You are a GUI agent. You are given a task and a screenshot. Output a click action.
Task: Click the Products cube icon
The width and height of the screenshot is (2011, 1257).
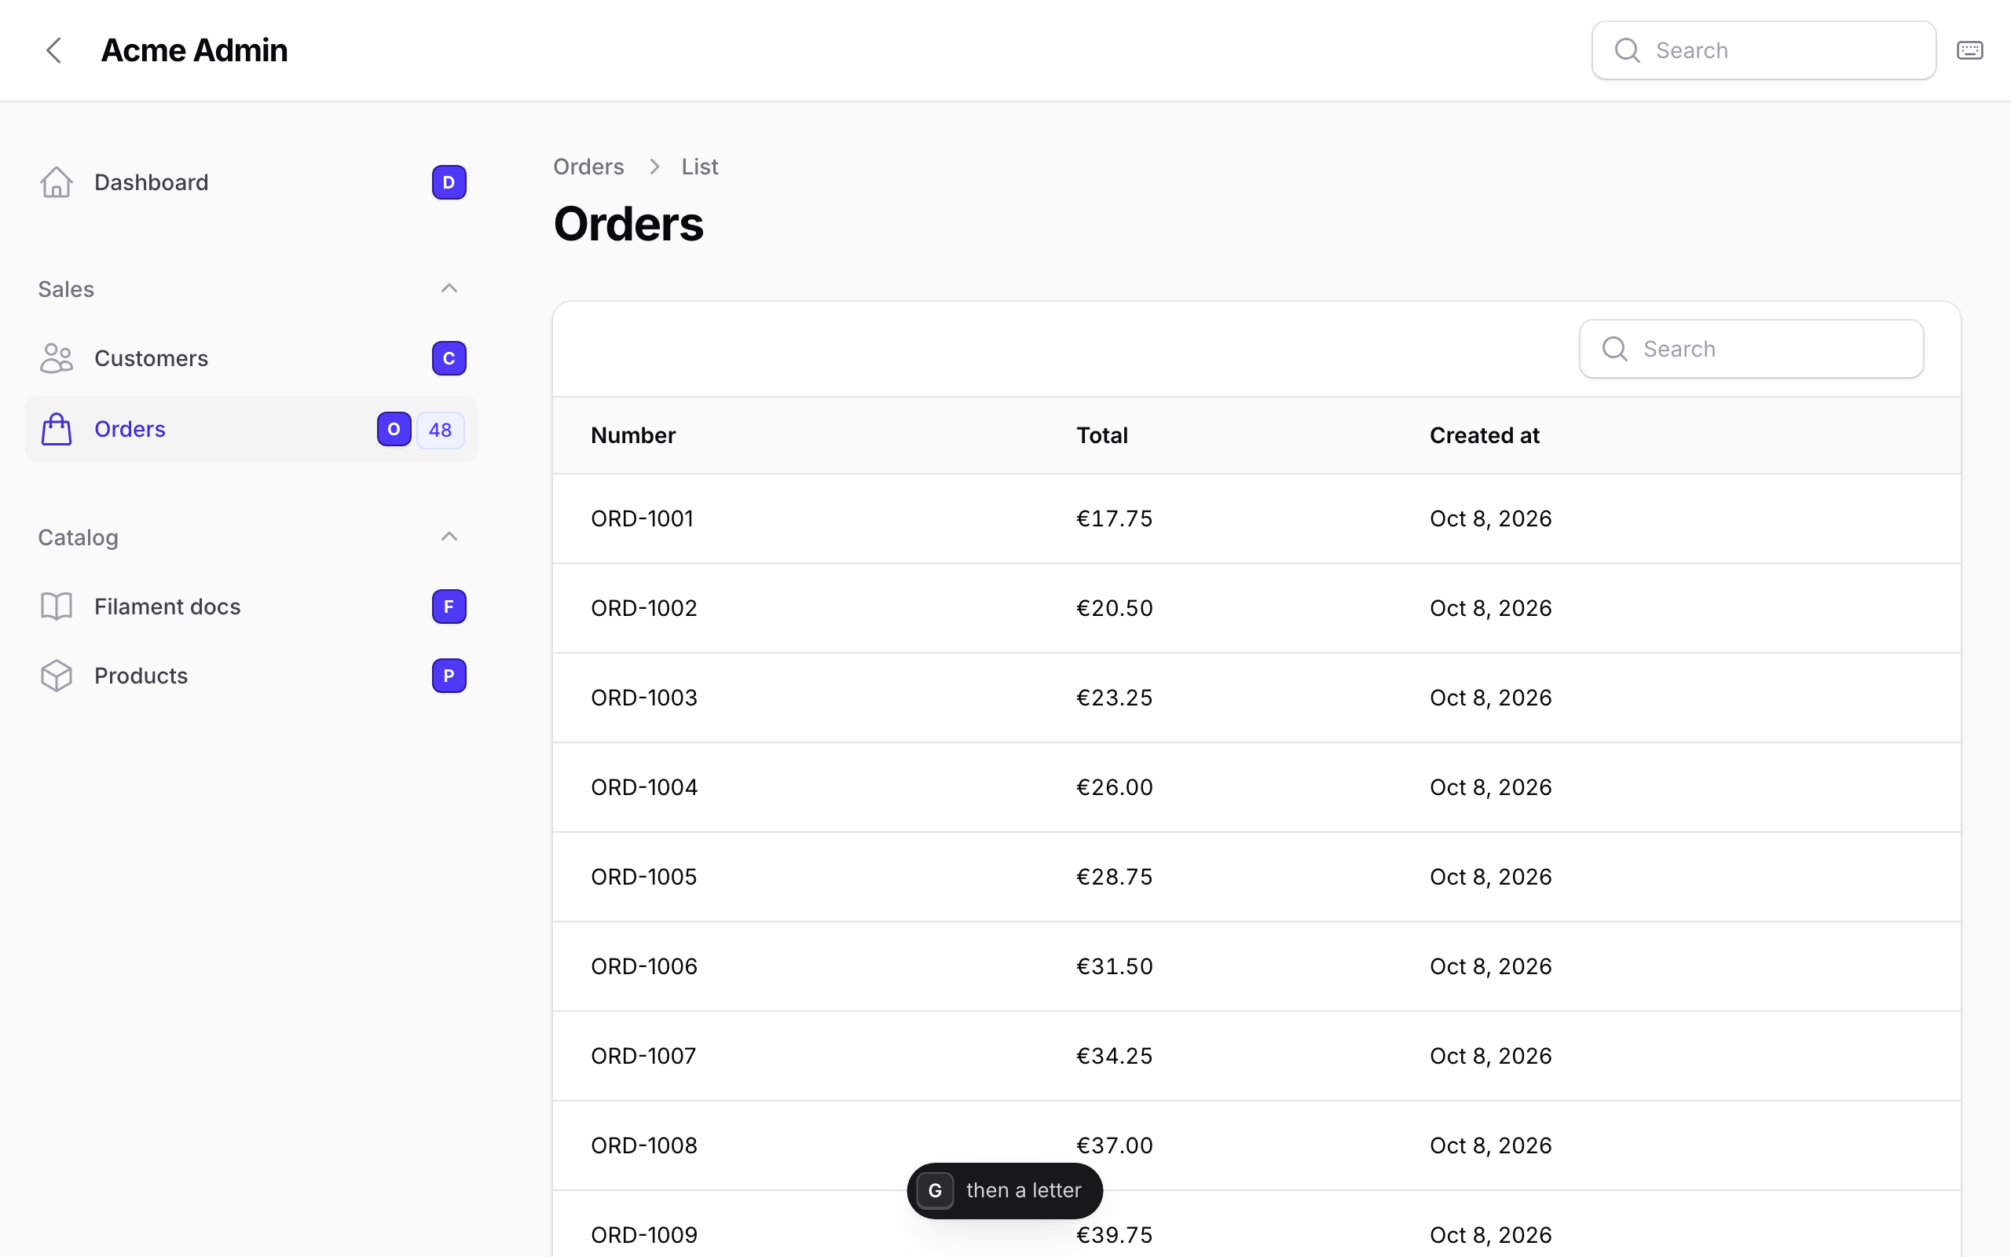tap(57, 676)
